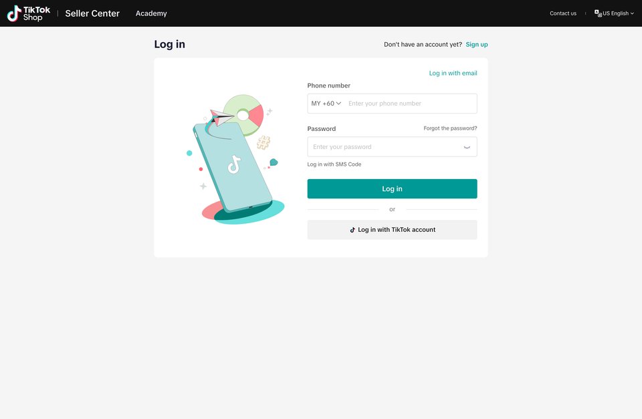Expand the MY +60 country code selector
The width and height of the screenshot is (642, 419).
click(x=326, y=104)
